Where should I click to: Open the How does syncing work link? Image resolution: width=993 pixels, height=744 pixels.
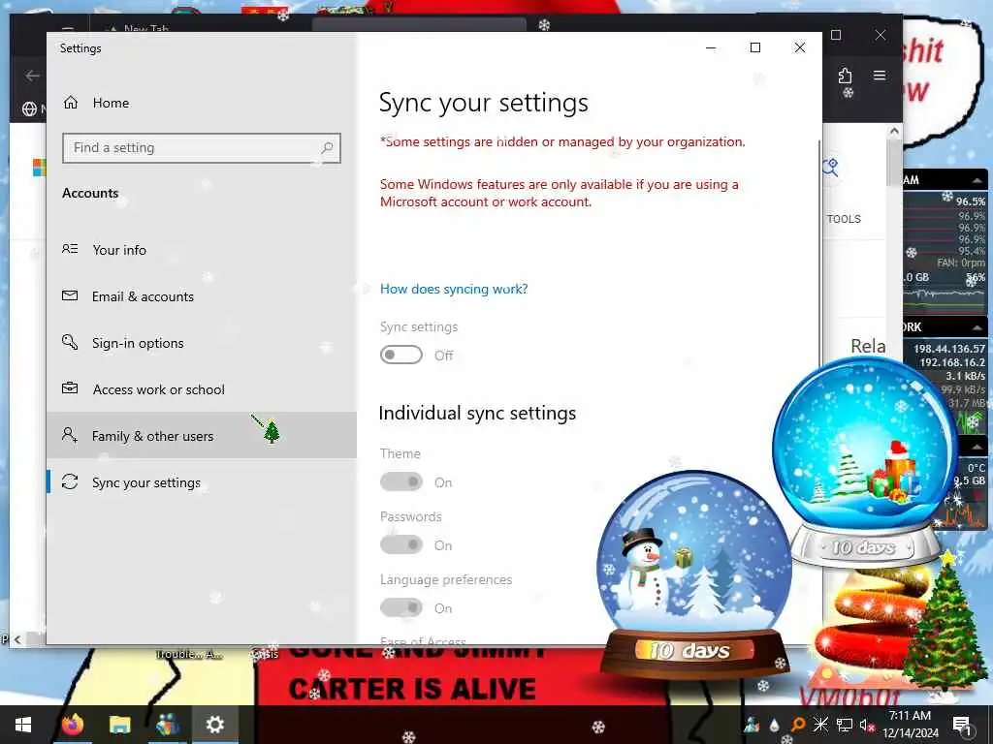[454, 289]
